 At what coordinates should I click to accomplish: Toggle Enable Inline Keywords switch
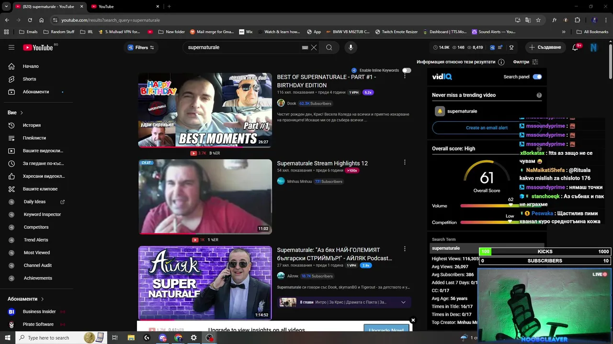tap(407, 70)
